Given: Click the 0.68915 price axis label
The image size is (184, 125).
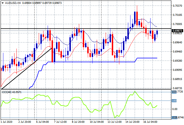Looking at the screenshot, I should tap(177, 79).
